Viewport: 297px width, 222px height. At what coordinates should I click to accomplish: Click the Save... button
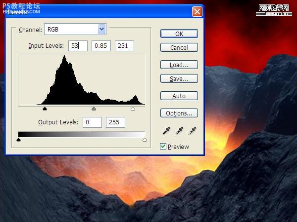pos(179,78)
